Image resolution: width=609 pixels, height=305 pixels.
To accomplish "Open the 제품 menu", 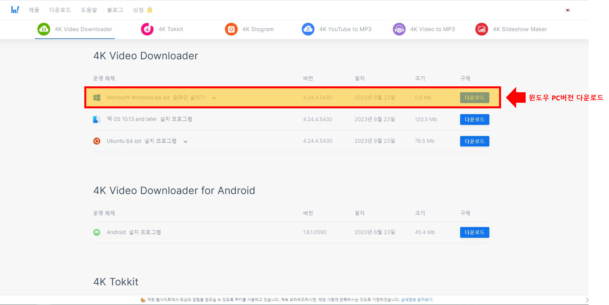I will point(34,10).
